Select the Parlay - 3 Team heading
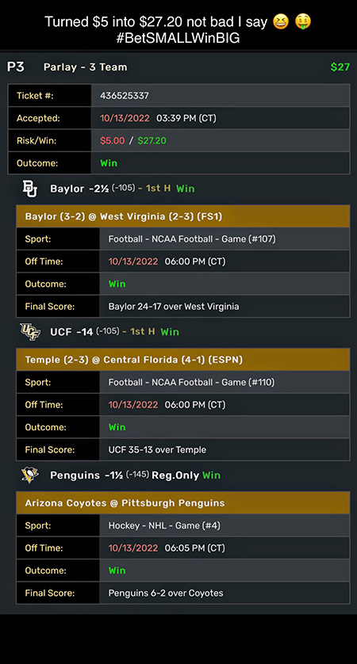 (x=85, y=67)
